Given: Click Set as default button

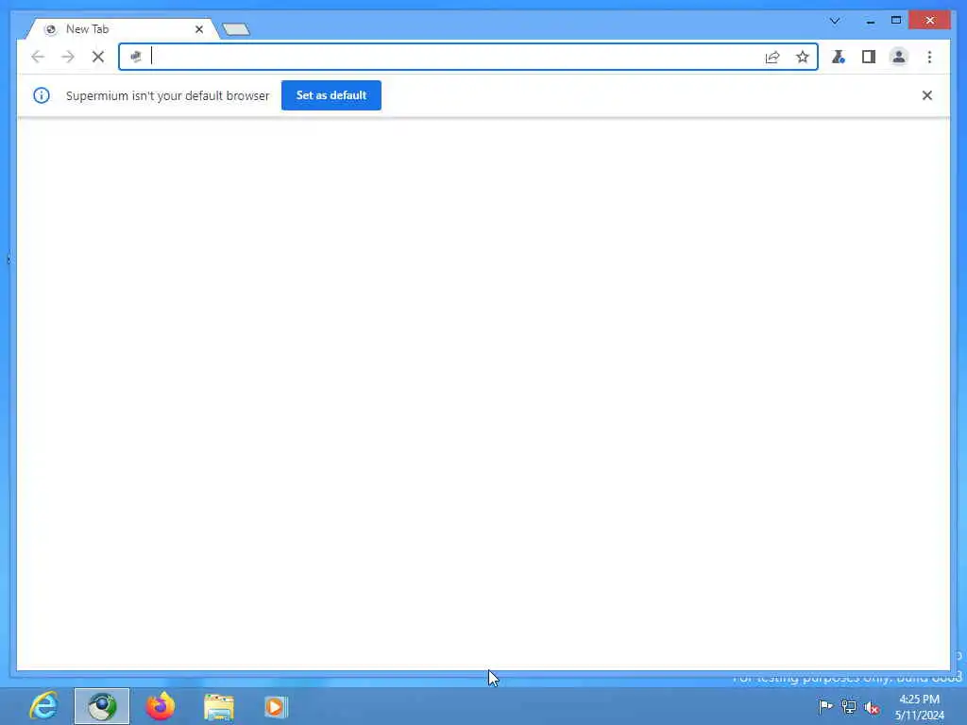Looking at the screenshot, I should pos(331,95).
